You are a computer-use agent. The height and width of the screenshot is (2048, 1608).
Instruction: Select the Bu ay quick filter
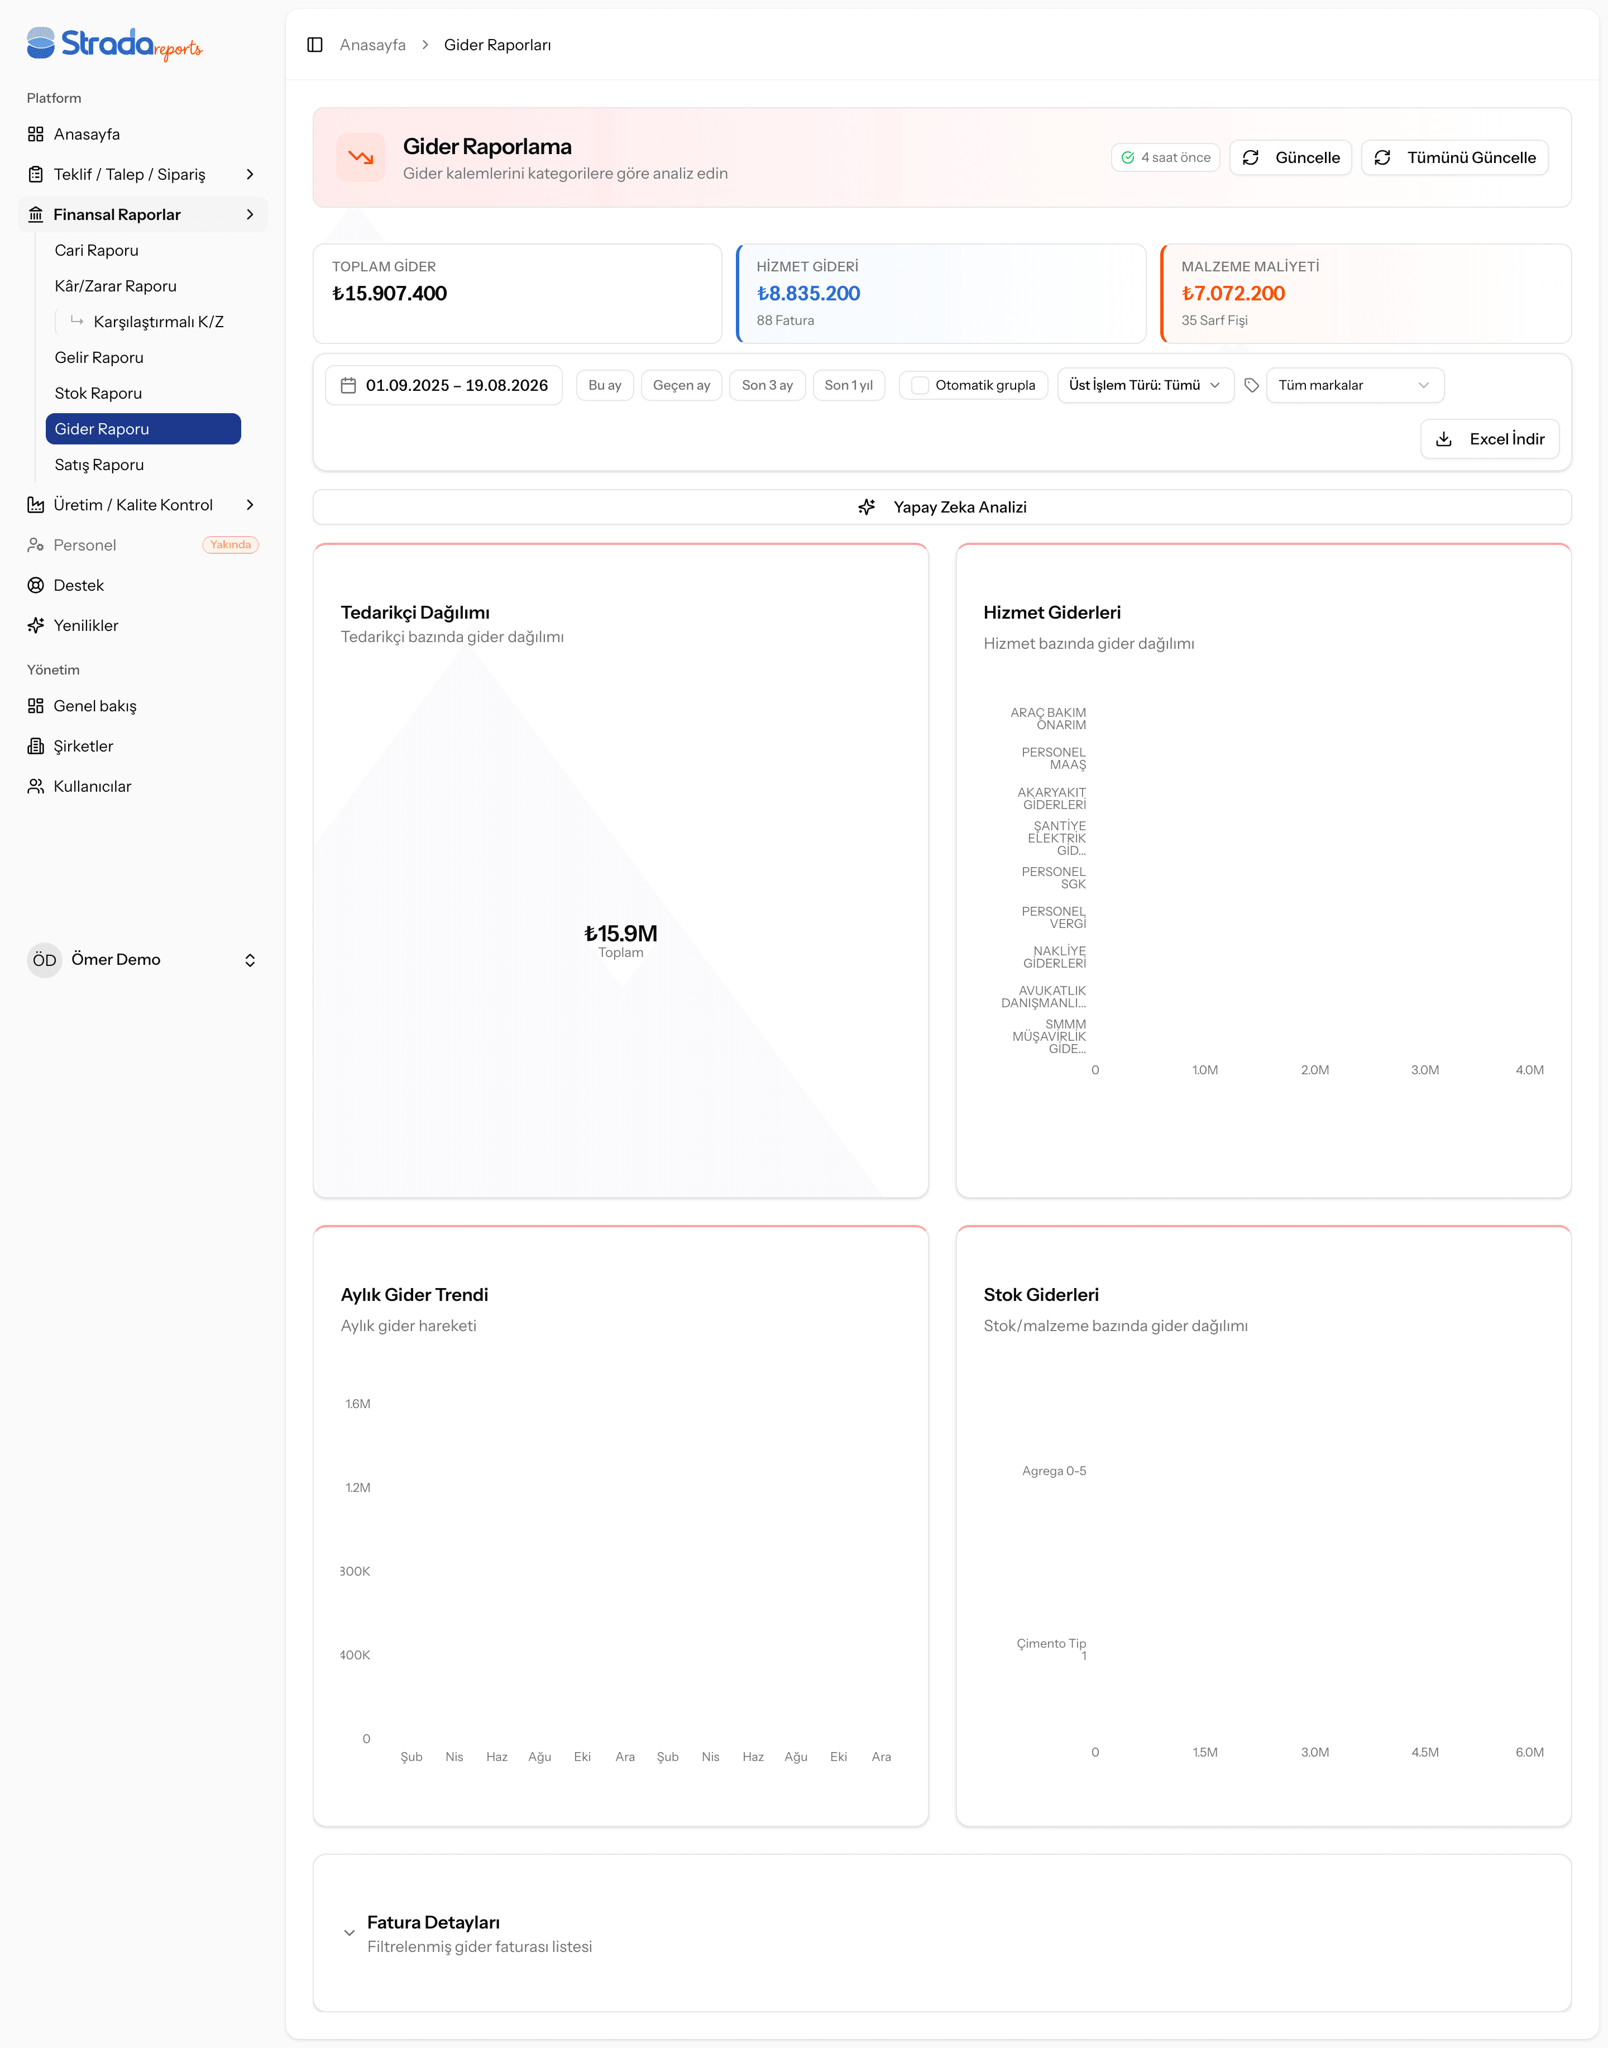[605, 386]
